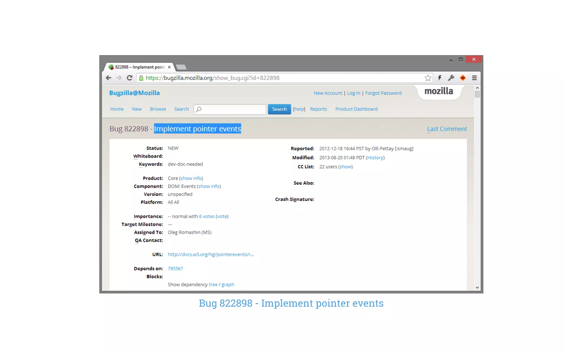Click highlighted title Implement pointer events

coord(198,129)
